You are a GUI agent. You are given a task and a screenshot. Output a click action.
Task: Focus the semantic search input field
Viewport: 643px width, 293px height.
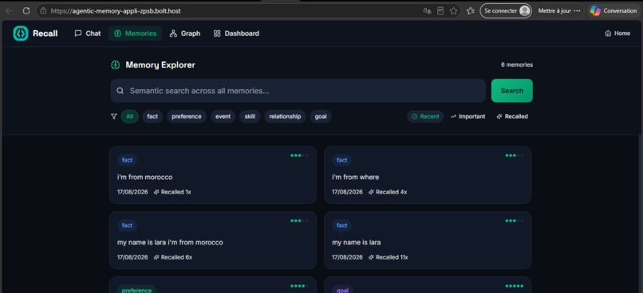(298, 91)
